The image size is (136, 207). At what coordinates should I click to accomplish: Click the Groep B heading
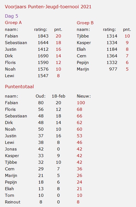tap(85, 23)
